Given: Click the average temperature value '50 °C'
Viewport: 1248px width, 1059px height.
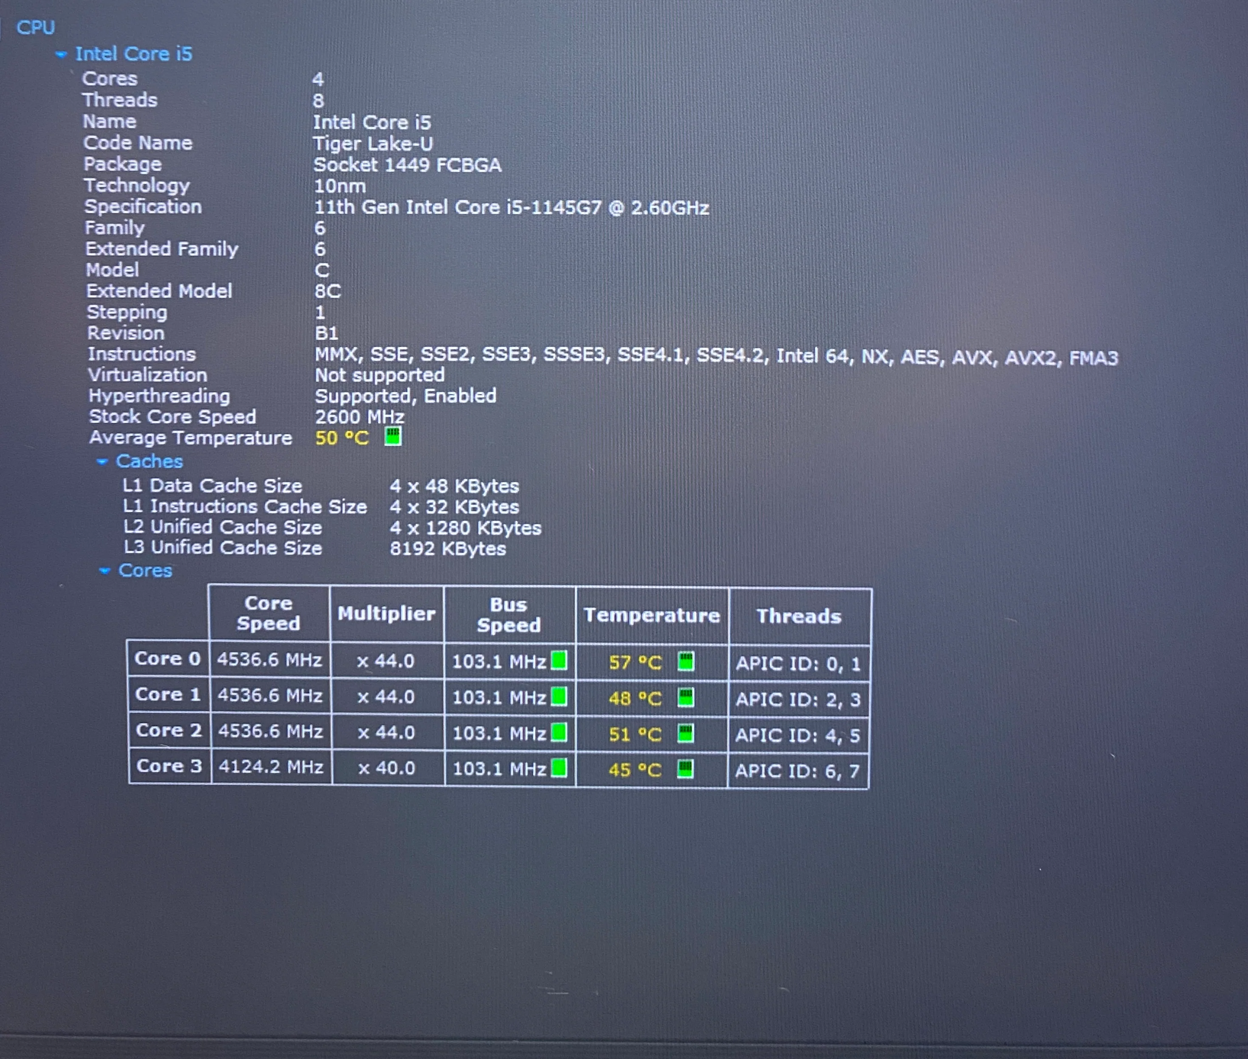Looking at the screenshot, I should (342, 438).
